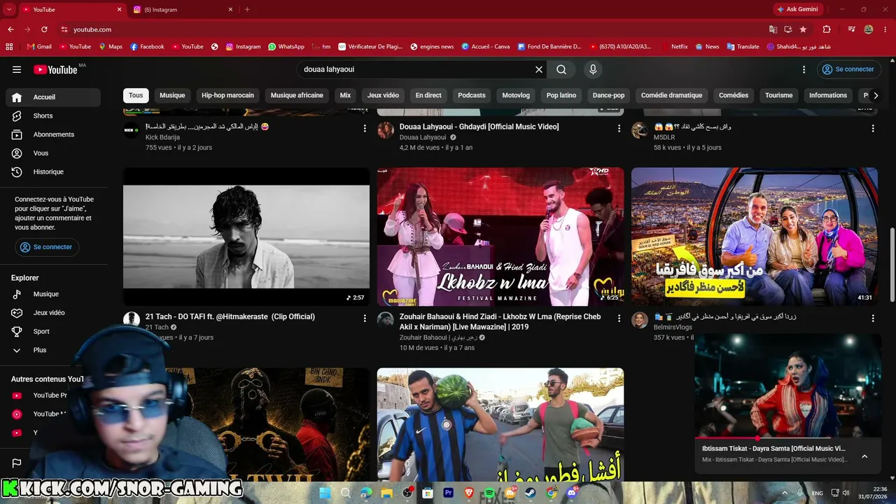Open the Vous section in the sidebar
Viewport: 896px width, 504px height.
click(52, 153)
